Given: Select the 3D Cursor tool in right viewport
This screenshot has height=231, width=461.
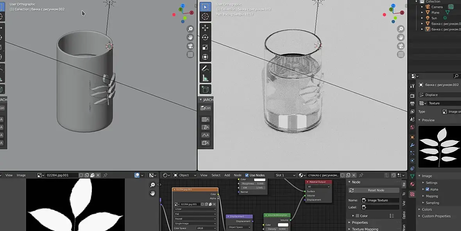Looking at the screenshot, I should pyautogui.click(x=205, y=17).
